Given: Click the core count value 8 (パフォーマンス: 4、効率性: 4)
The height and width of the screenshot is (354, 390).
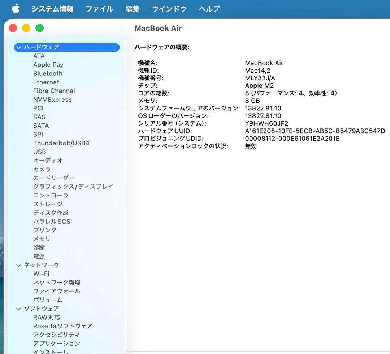Looking at the screenshot, I should pos(291,93).
